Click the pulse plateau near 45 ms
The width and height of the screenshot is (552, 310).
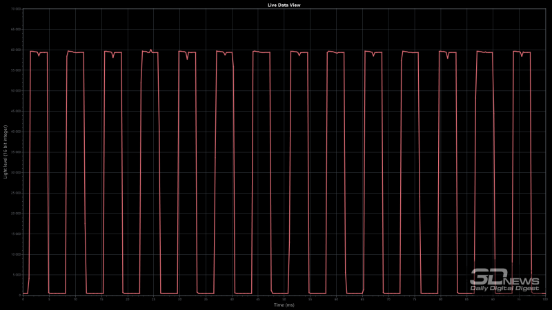[262, 52]
